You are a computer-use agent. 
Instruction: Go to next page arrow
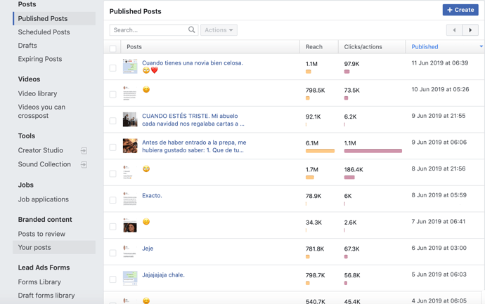pos(470,30)
